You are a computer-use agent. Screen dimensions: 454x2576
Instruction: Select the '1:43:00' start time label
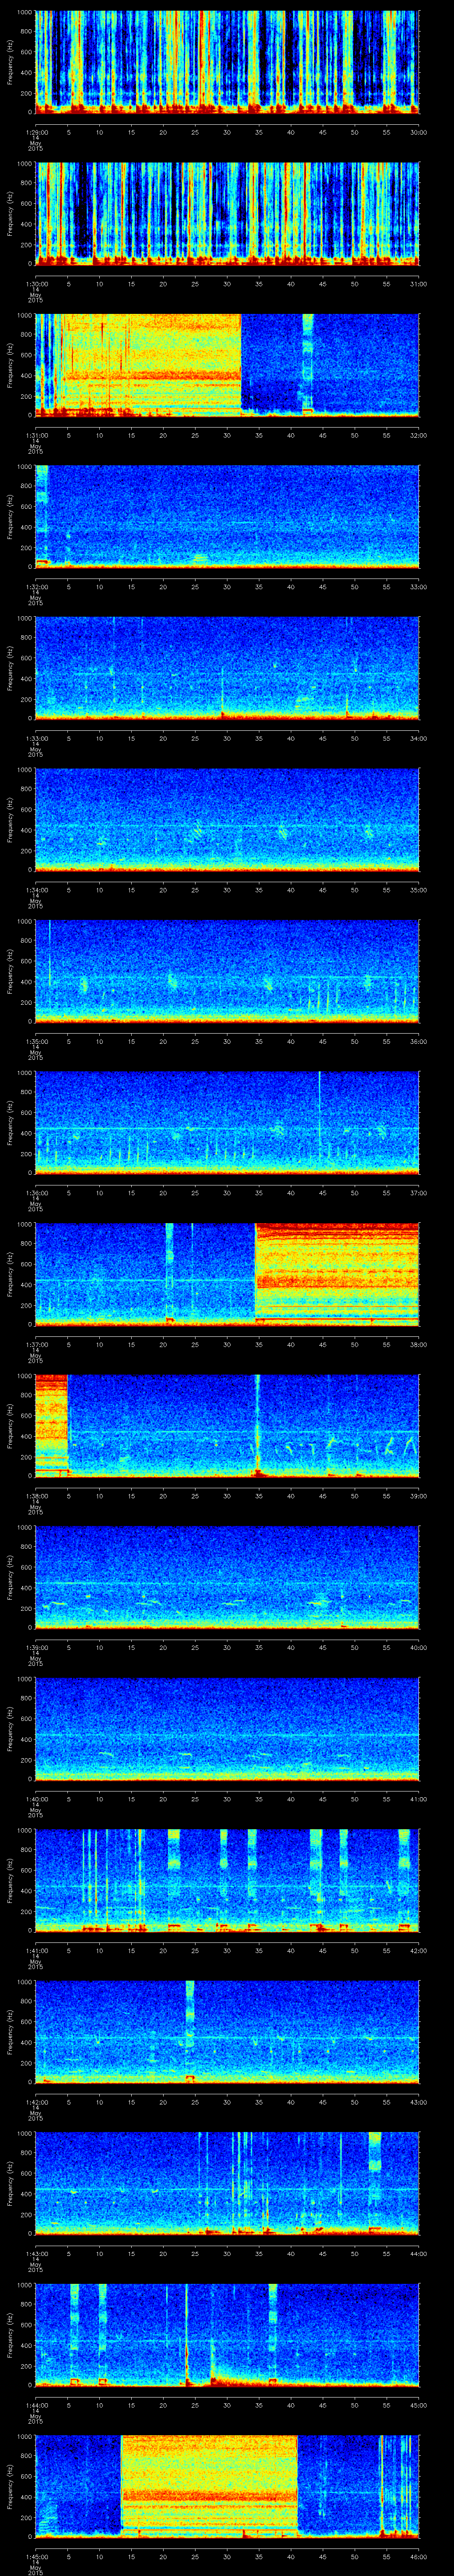point(36,2253)
